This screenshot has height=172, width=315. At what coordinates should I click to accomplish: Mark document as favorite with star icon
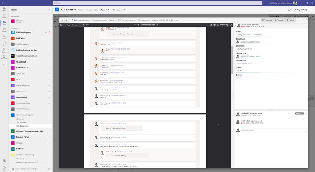click(x=72, y=20)
